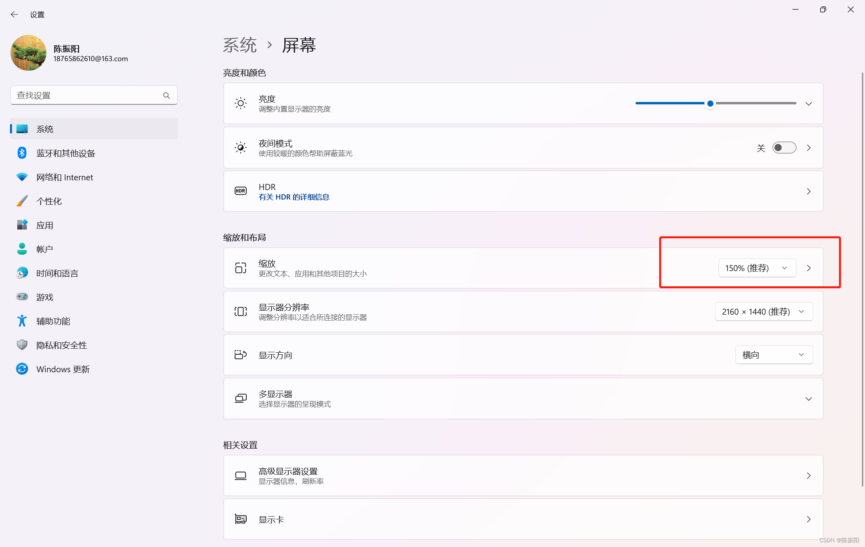Select the HDR icon
865x547 pixels.
(240, 191)
